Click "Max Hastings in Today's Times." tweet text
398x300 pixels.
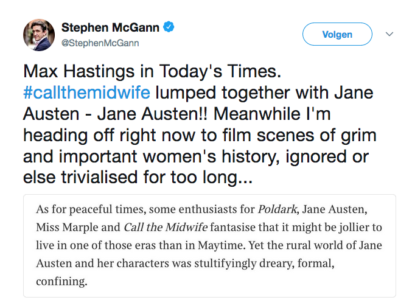(153, 72)
